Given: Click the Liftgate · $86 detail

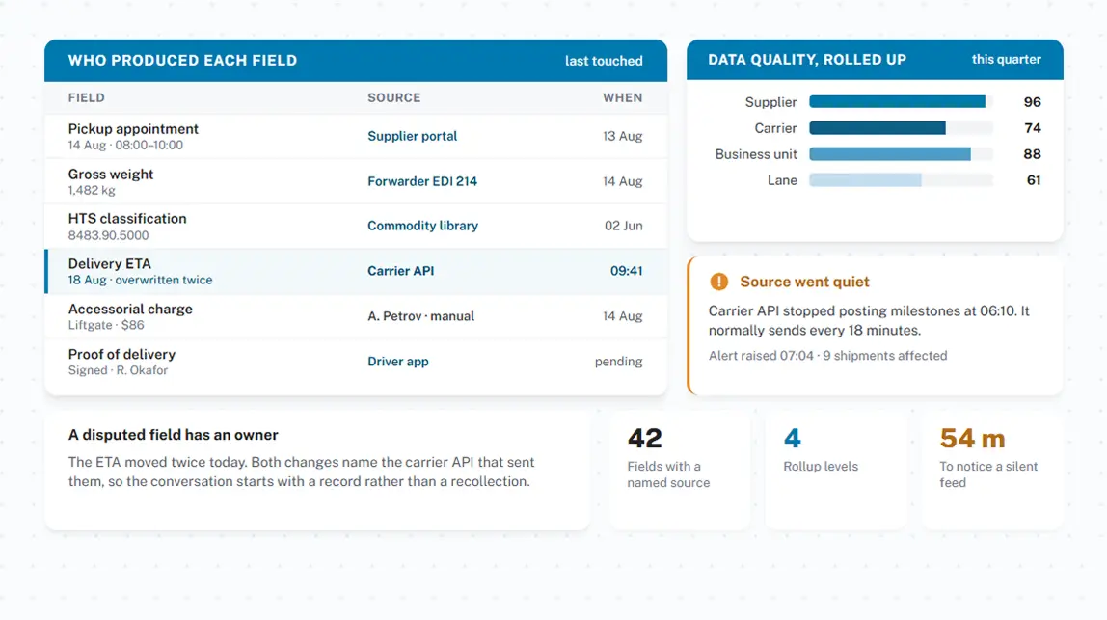Looking at the screenshot, I should click(x=106, y=326).
